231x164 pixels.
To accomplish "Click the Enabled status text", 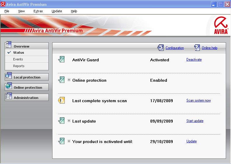I will point(158,80).
